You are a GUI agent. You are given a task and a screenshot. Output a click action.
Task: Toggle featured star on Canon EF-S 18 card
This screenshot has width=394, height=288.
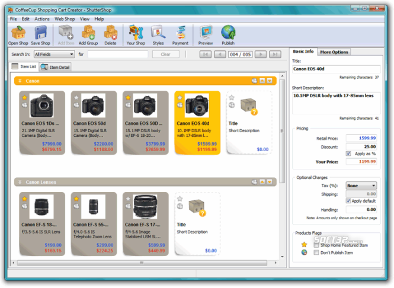tap(25, 199)
